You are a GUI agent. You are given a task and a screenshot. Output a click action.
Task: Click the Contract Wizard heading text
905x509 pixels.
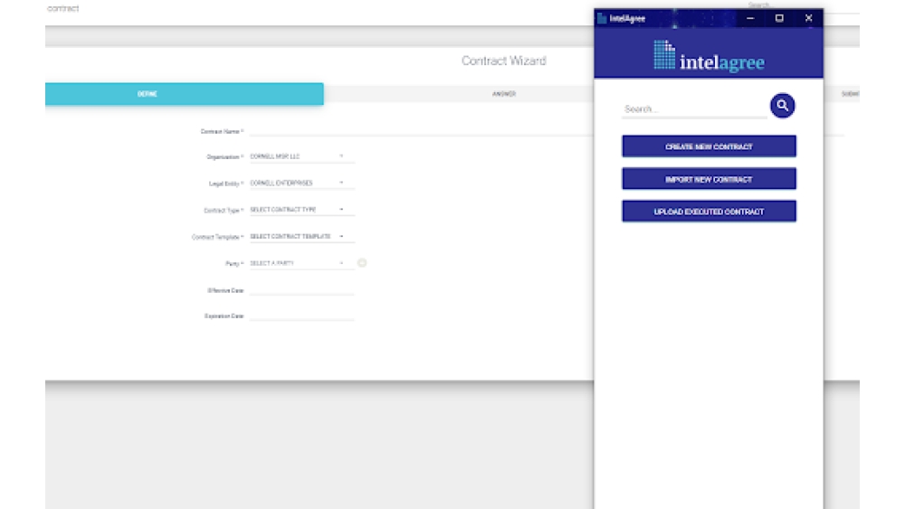point(504,61)
